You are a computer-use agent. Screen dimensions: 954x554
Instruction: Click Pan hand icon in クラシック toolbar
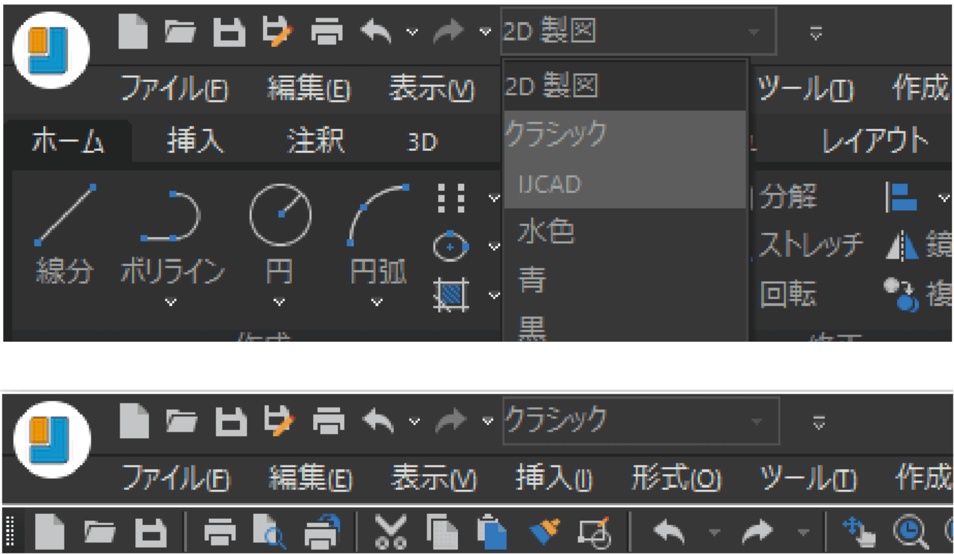point(860,532)
